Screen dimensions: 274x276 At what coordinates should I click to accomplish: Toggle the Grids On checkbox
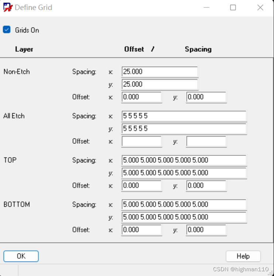7,29
